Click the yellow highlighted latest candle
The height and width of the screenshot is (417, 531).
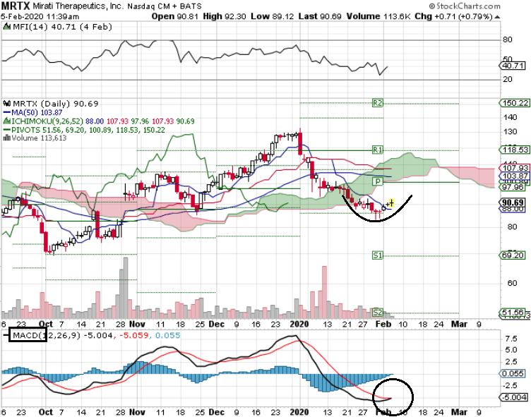pos(391,203)
